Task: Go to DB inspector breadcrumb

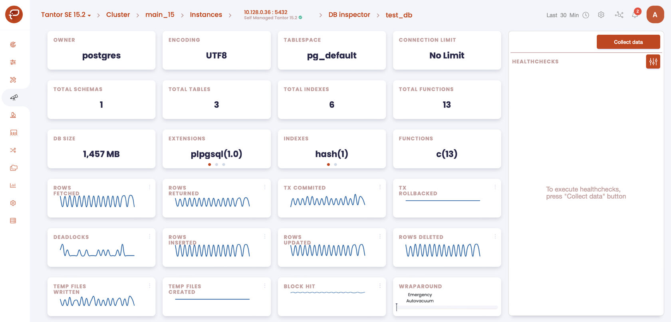Action: click(x=349, y=15)
